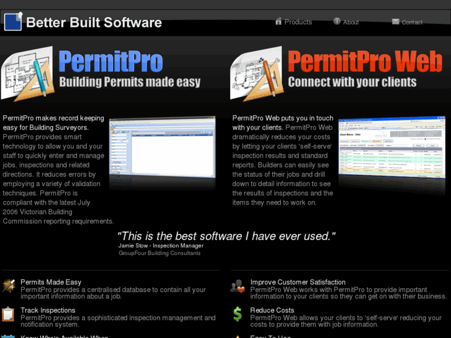Click the info icon beside About
This screenshot has height=338, width=451.
[337, 21]
